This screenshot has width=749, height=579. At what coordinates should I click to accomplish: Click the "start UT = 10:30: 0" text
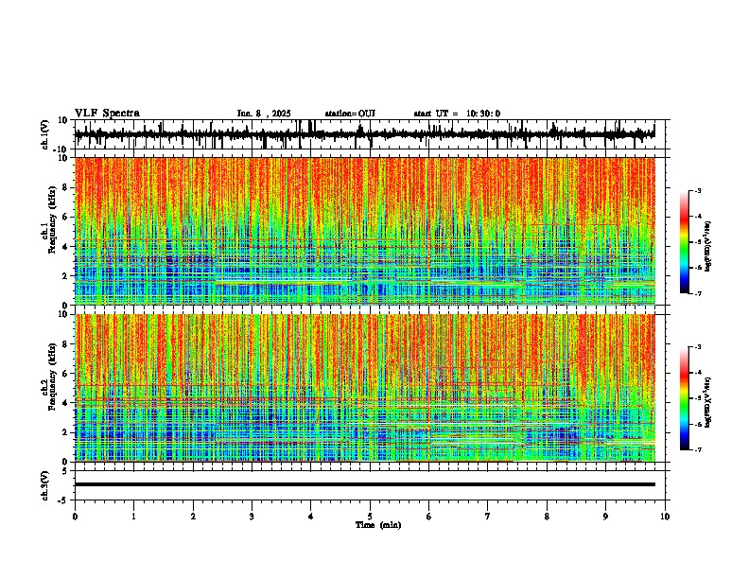[457, 114]
